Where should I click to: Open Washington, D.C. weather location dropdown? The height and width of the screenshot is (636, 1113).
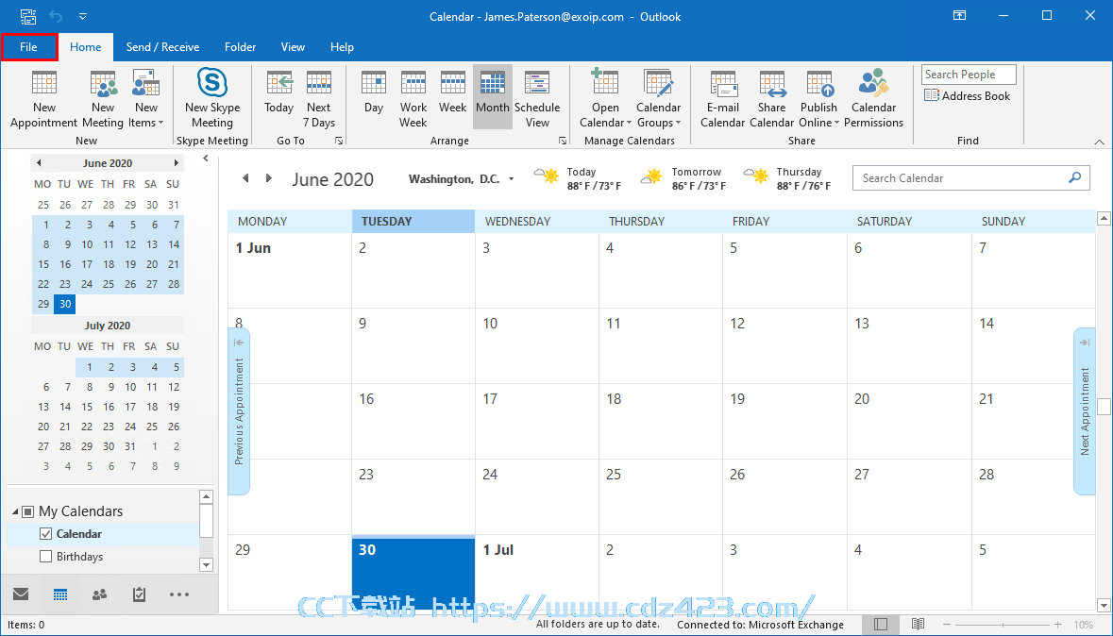pos(511,179)
